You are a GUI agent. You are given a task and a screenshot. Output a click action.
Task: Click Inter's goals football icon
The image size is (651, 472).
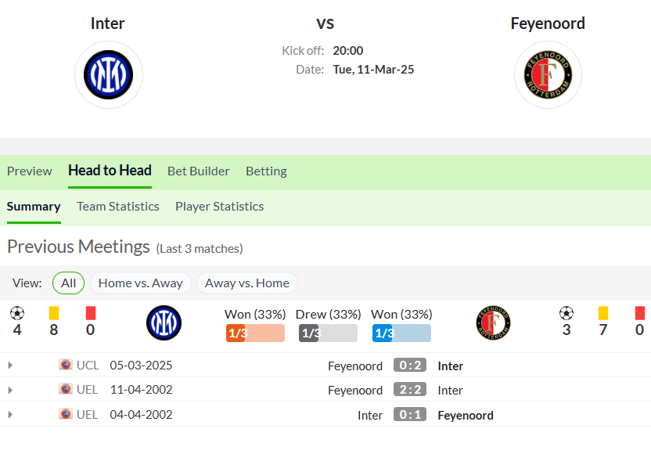17,313
